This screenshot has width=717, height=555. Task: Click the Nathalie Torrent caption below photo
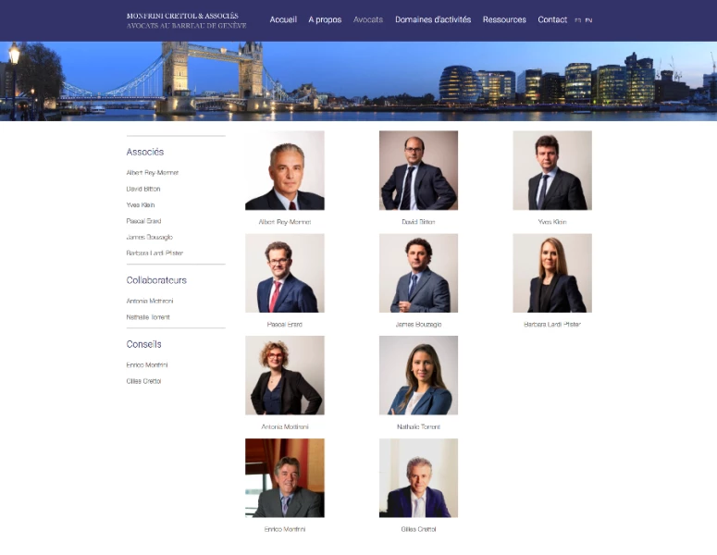pyautogui.click(x=418, y=426)
